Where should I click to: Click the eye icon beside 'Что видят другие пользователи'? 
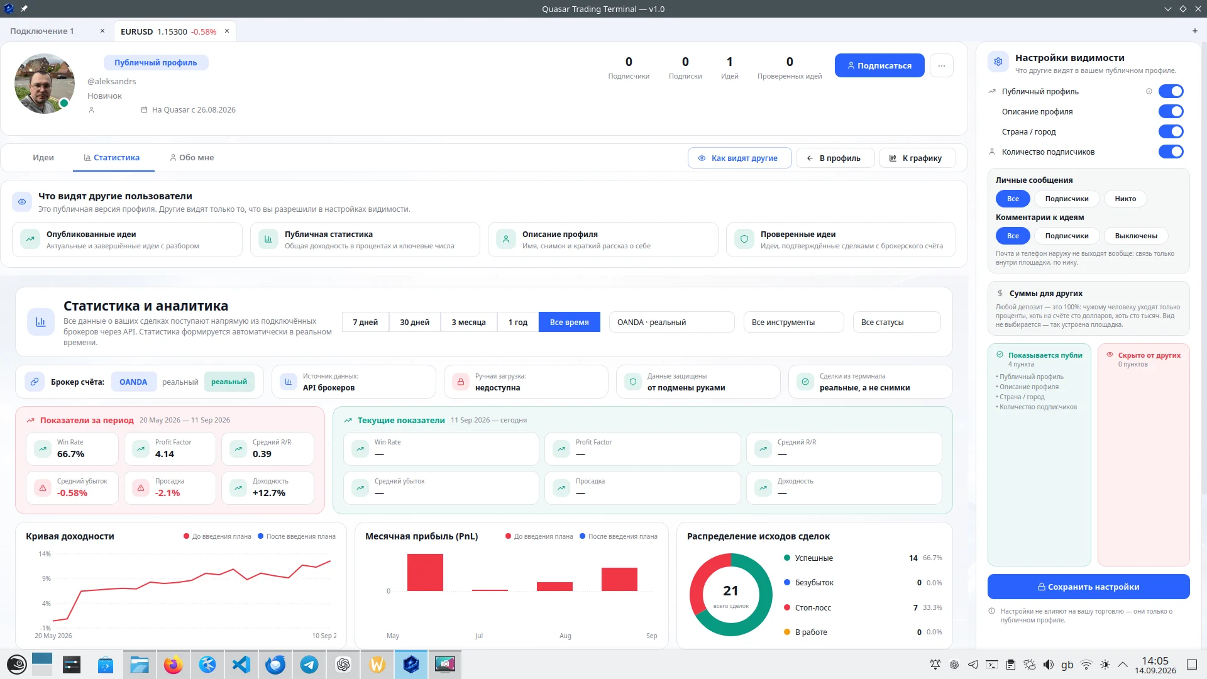point(22,202)
